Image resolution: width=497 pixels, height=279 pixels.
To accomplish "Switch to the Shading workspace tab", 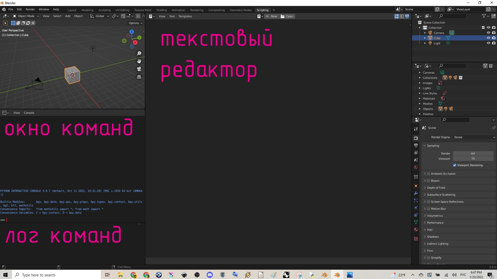I will click(161, 10).
